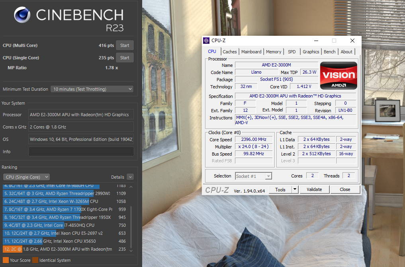
Task: Click the 99.82 MHz Bus Speed value
Action: [x=254, y=154]
